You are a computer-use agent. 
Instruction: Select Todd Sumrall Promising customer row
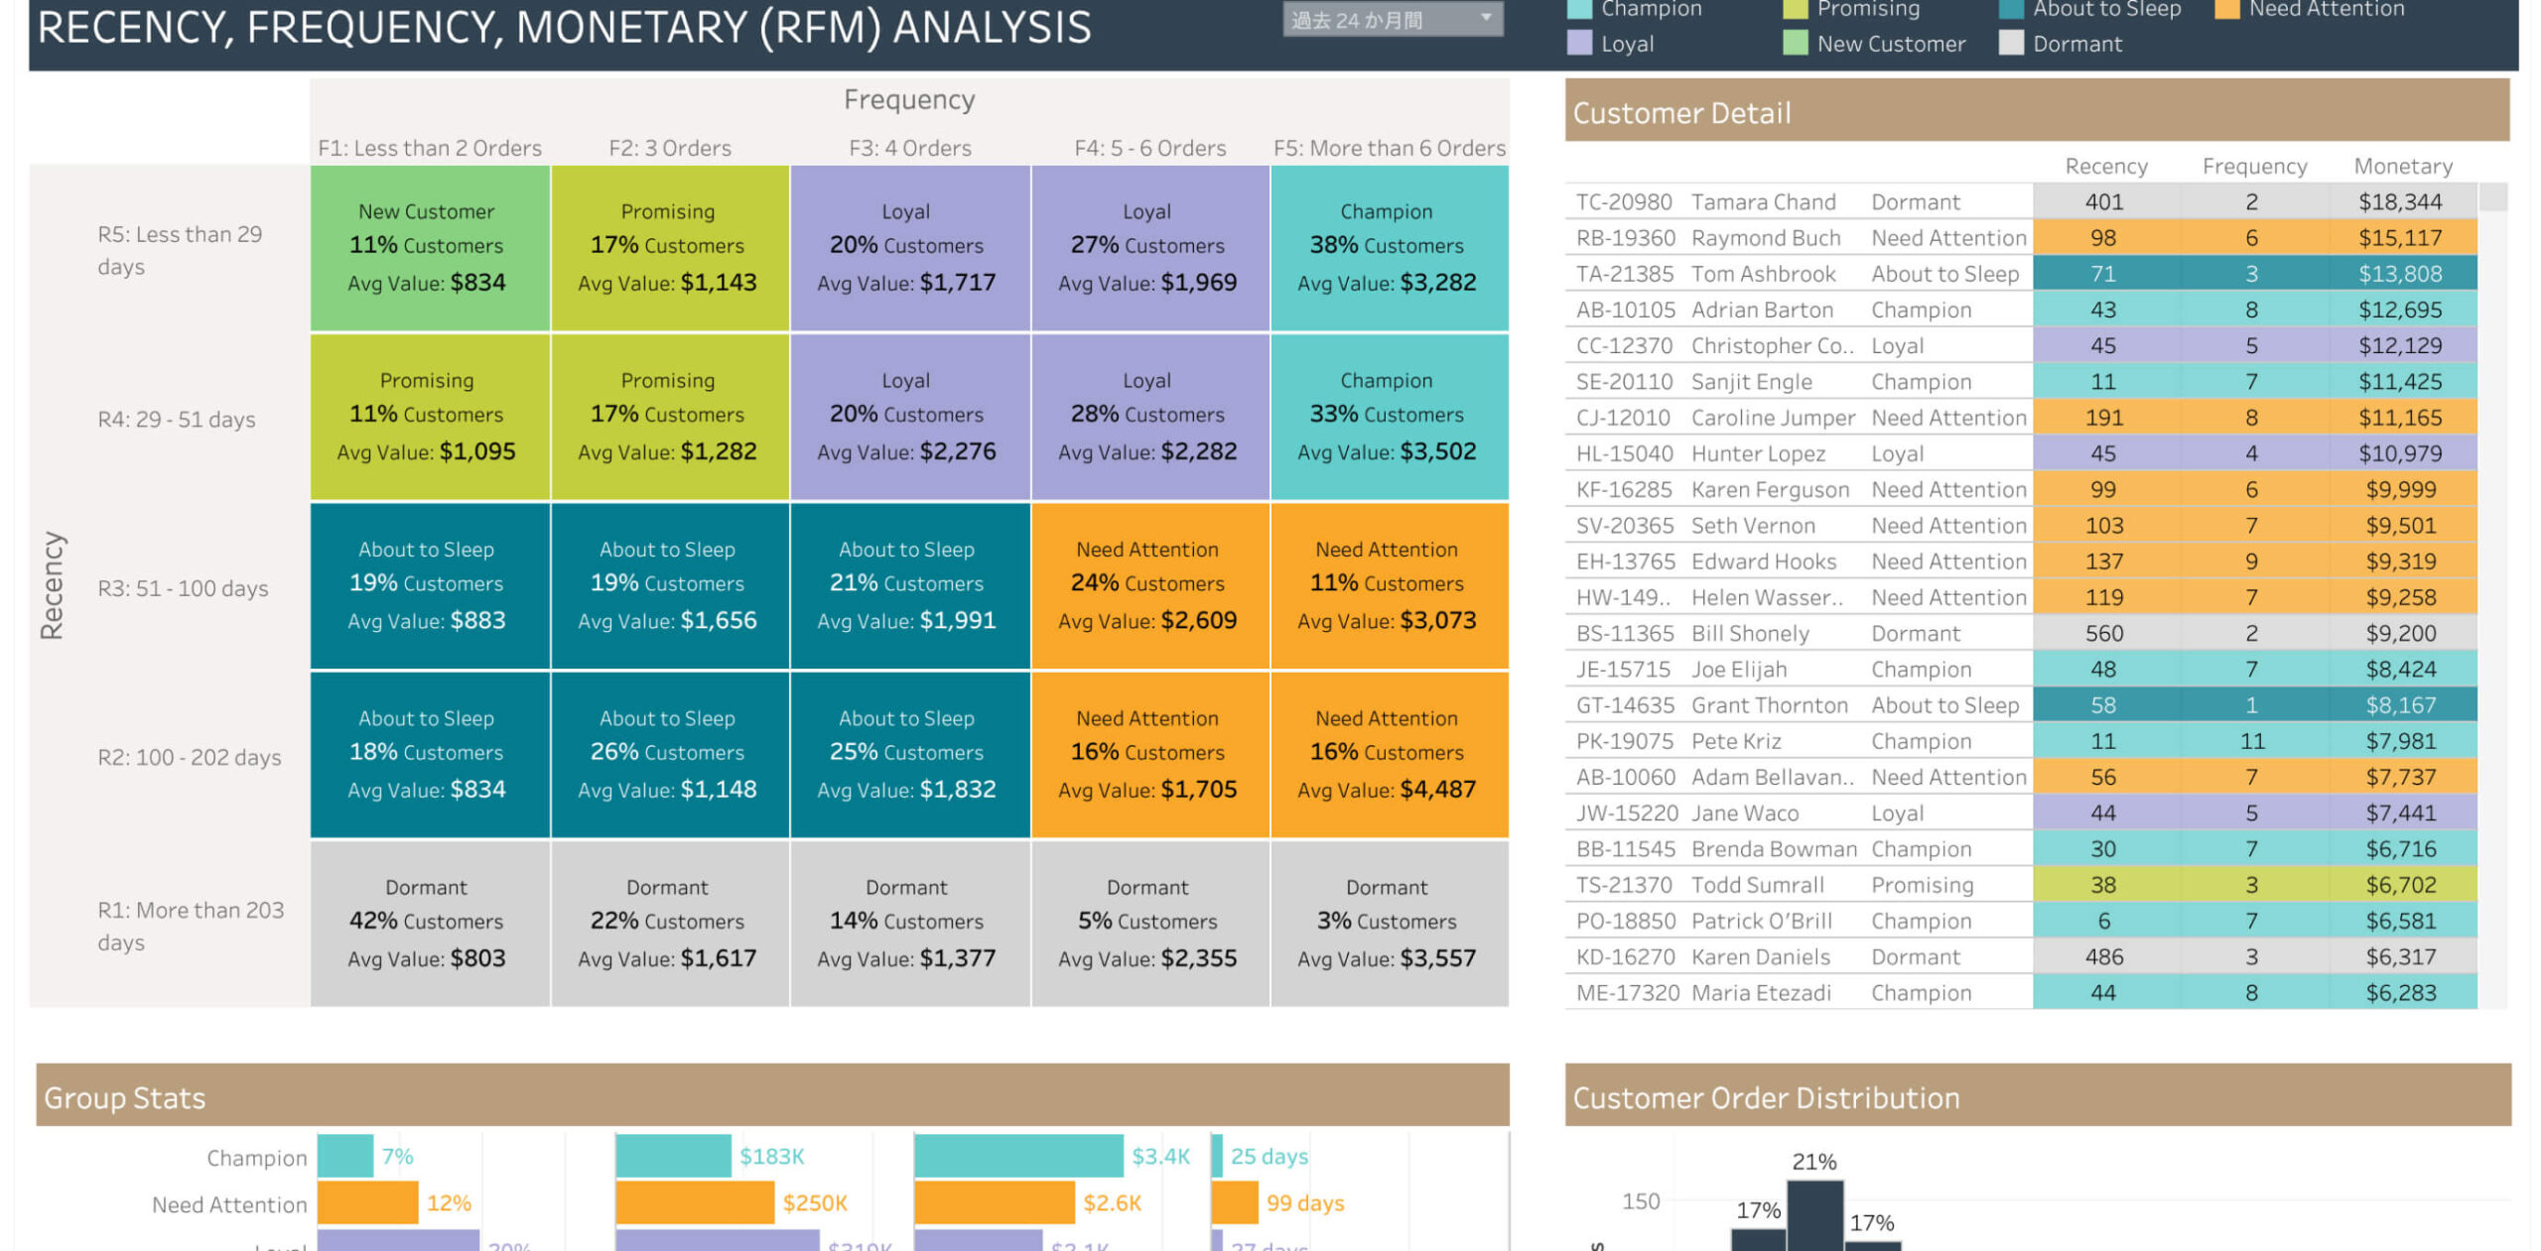click(1757, 885)
